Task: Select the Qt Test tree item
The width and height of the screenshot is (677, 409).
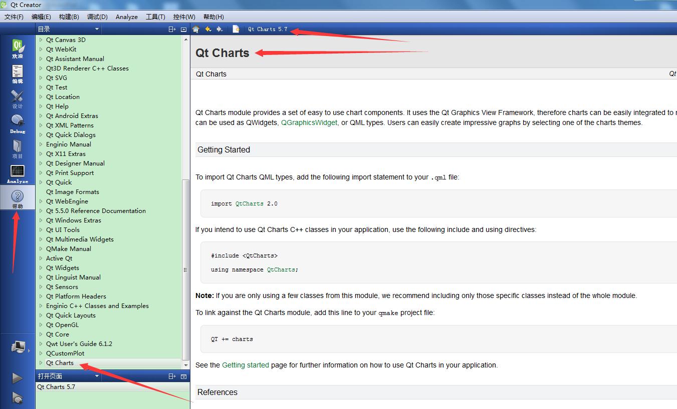Action: click(x=57, y=87)
